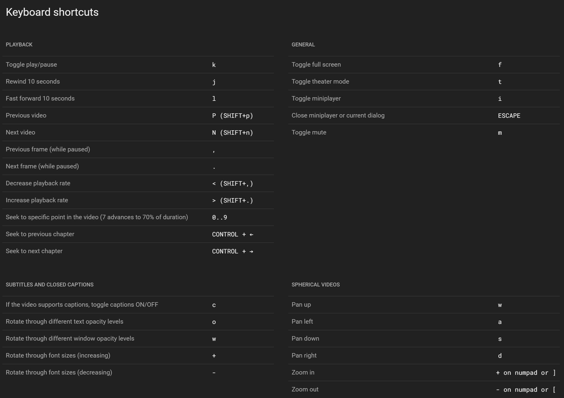564x398 pixels.
Task: Click the 'Toggle full screen' label
Action: (316, 65)
